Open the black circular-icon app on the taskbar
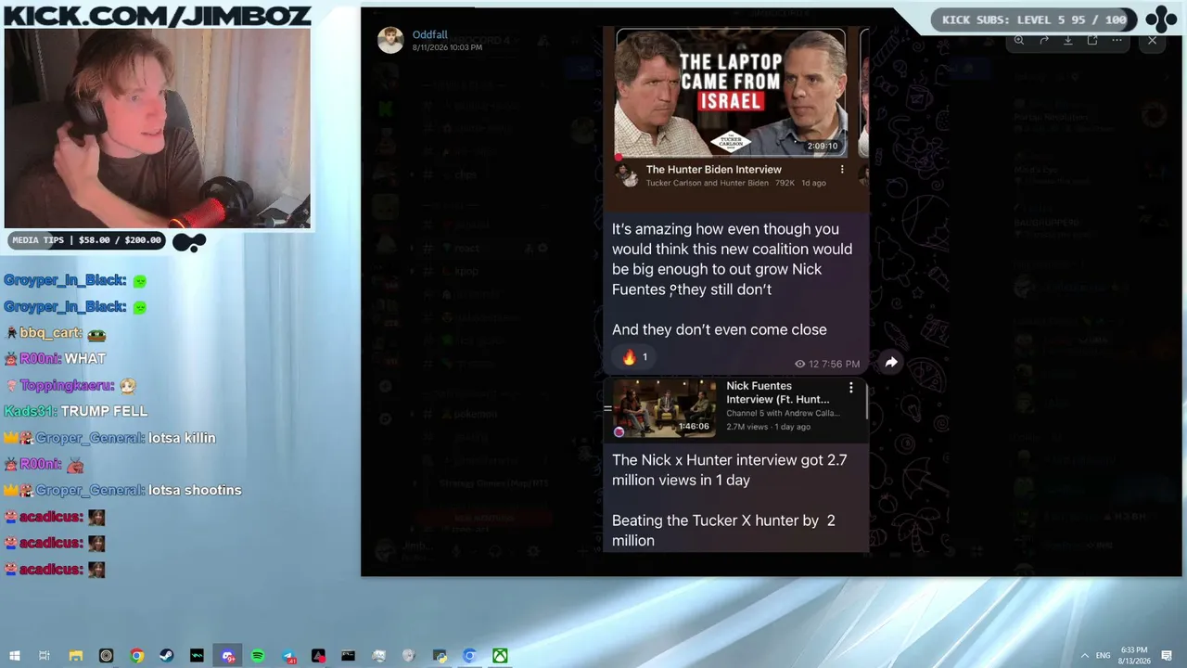This screenshot has height=668, width=1187. pos(107,656)
